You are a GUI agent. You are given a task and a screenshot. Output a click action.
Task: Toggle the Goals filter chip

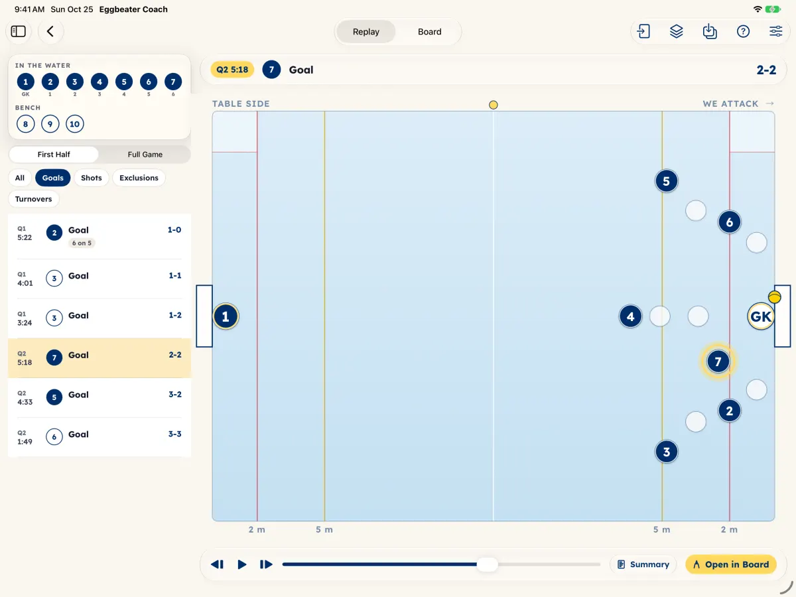pos(53,178)
